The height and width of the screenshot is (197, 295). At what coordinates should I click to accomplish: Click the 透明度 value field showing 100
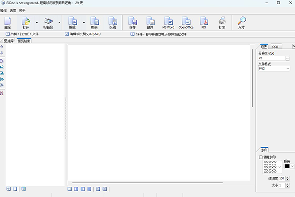[282, 178]
